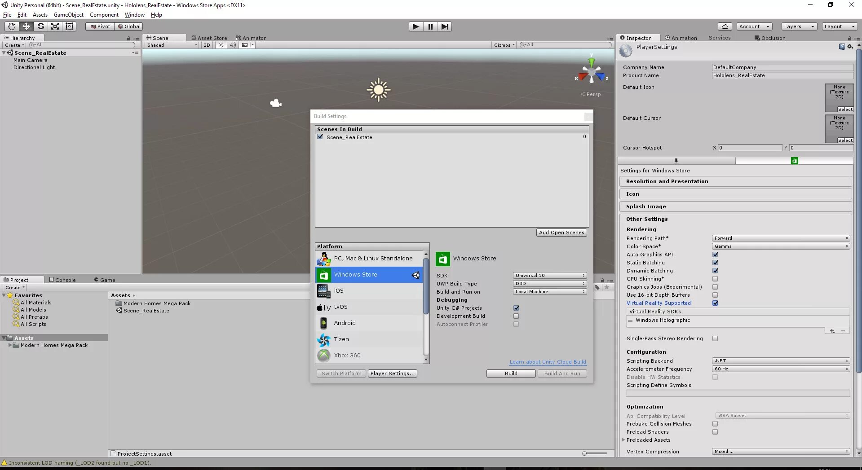Click the Build And Run button
Image resolution: width=862 pixels, height=470 pixels.
point(562,373)
